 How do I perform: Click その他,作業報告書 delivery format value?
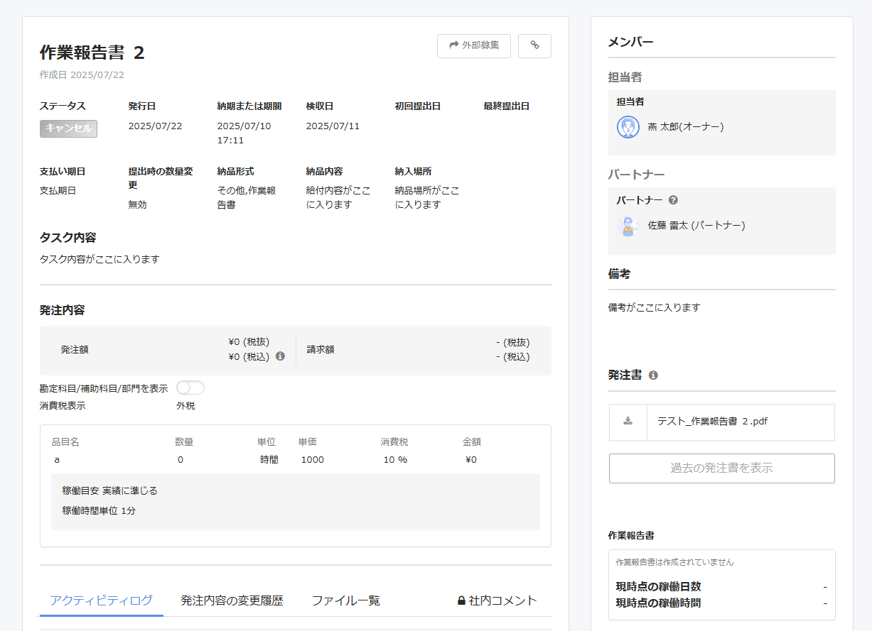247,198
